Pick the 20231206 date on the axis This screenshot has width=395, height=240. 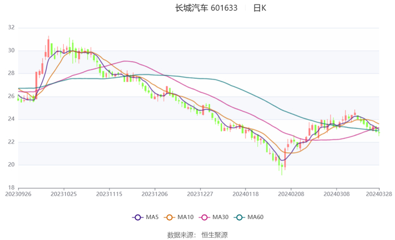[155, 193]
